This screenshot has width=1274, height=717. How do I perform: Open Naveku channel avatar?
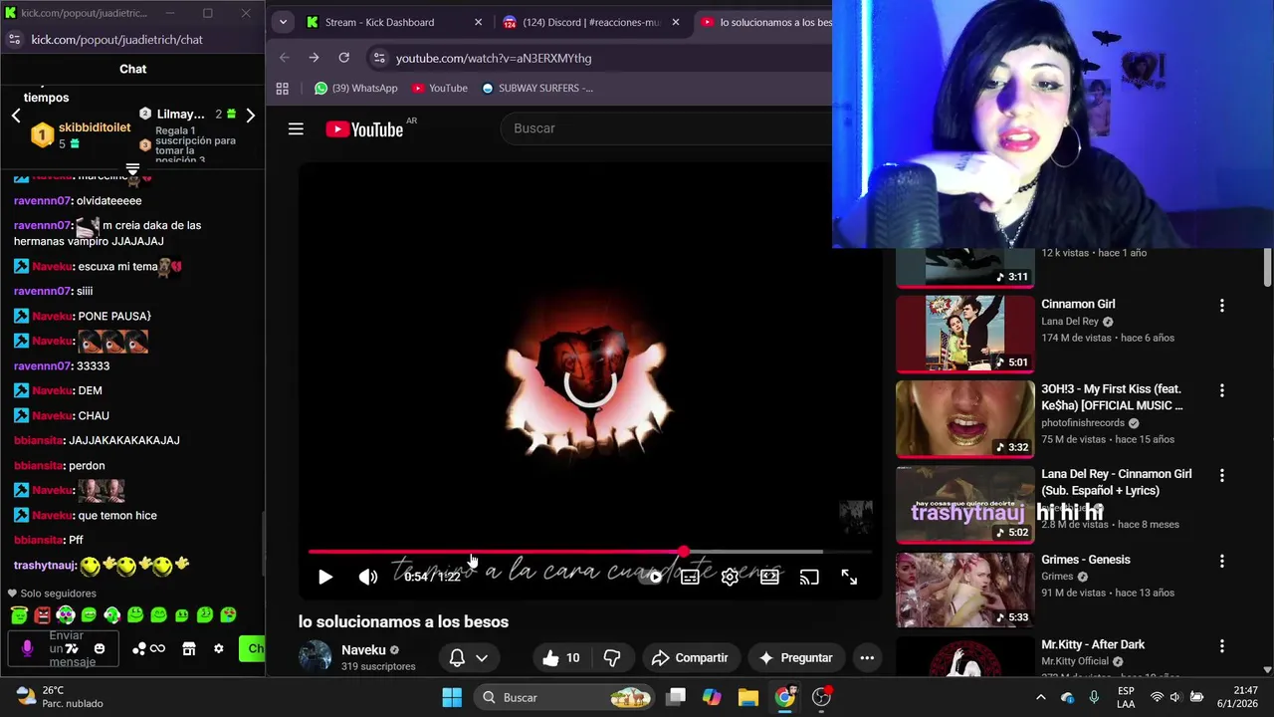(x=315, y=657)
